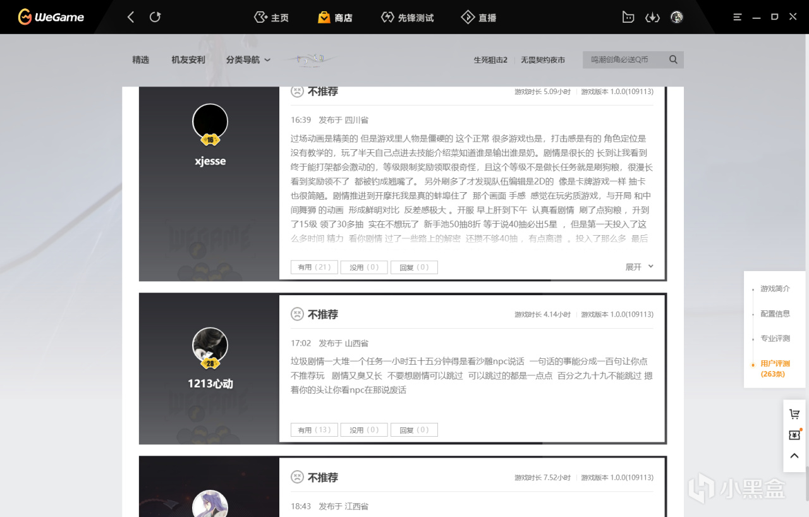Open the coupon ticket icon

[x=794, y=435]
